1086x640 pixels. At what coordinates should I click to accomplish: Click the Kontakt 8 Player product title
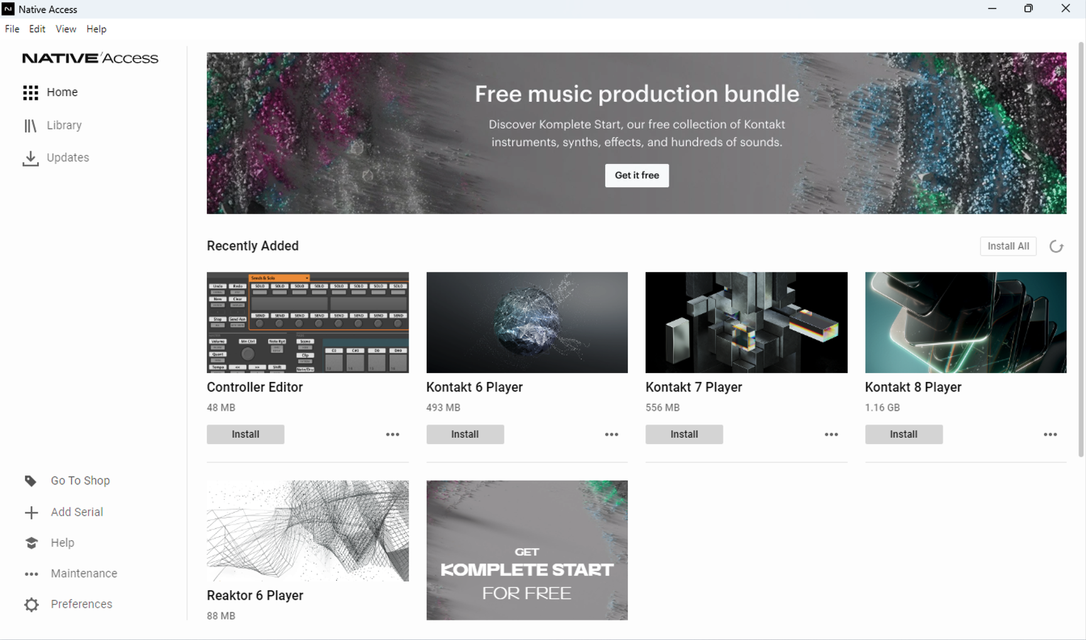pyautogui.click(x=913, y=388)
